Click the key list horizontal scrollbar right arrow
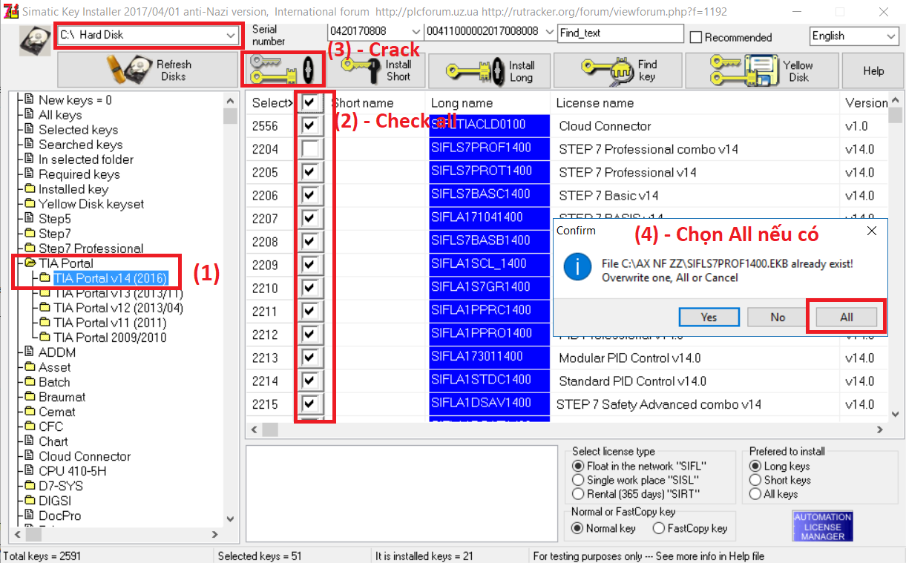 880,429
